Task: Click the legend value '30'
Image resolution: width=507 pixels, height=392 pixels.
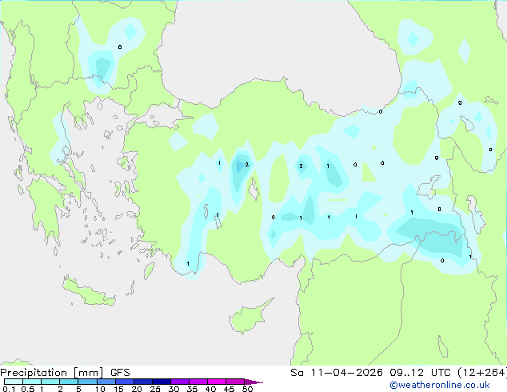Action: (x=174, y=389)
